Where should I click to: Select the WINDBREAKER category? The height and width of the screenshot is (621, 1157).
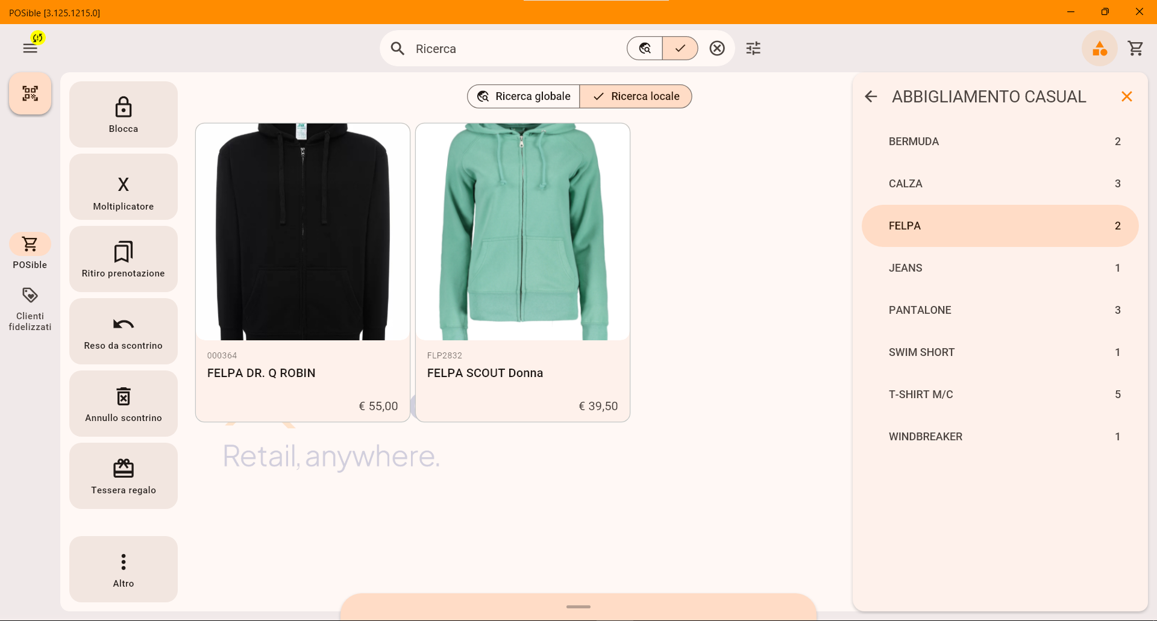[x=1000, y=437]
